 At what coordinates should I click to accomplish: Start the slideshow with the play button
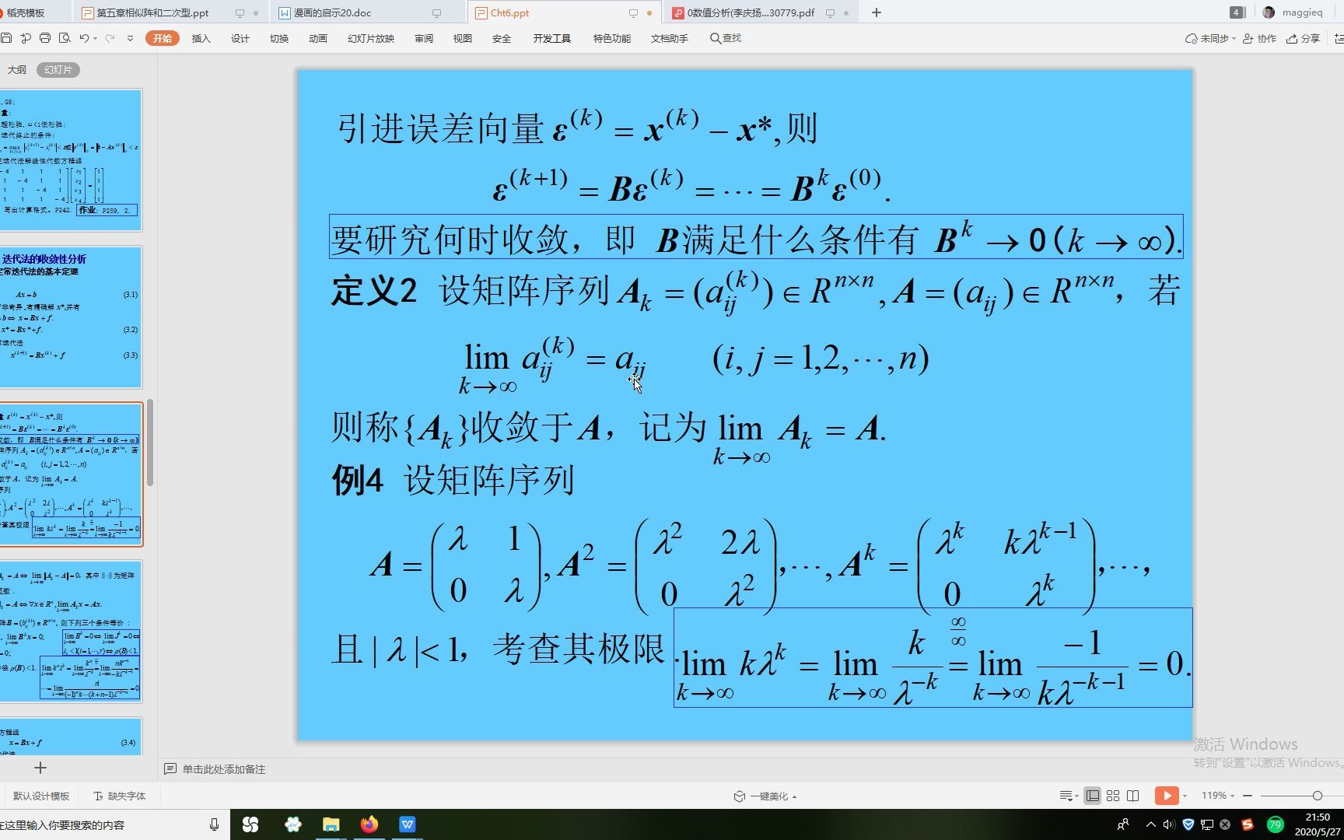1167,796
